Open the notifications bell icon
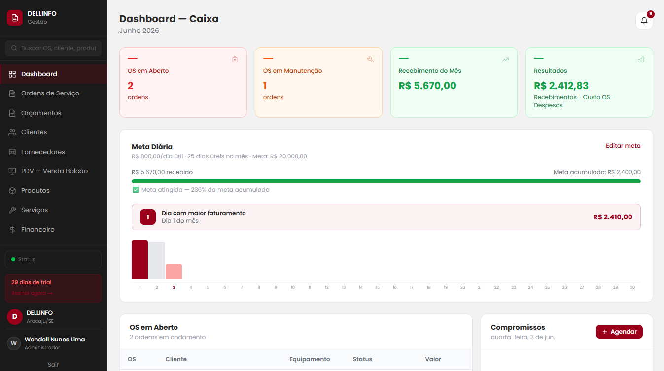 (644, 21)
